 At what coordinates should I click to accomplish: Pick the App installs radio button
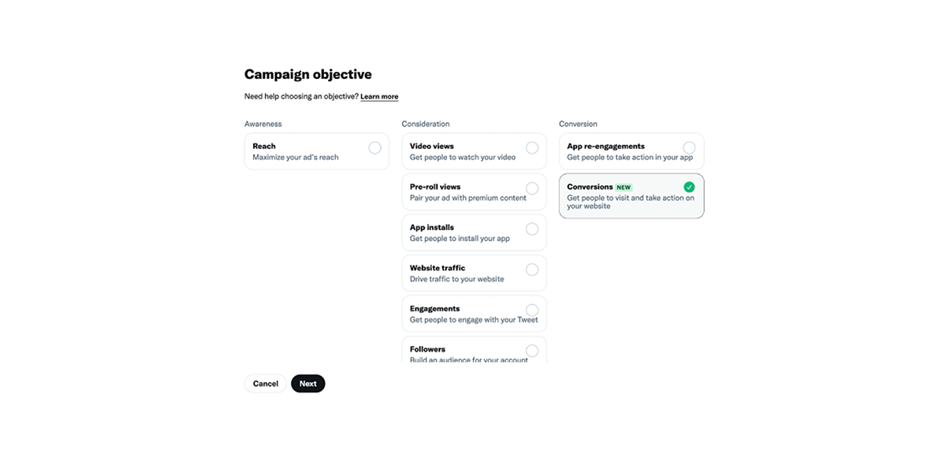532,229
